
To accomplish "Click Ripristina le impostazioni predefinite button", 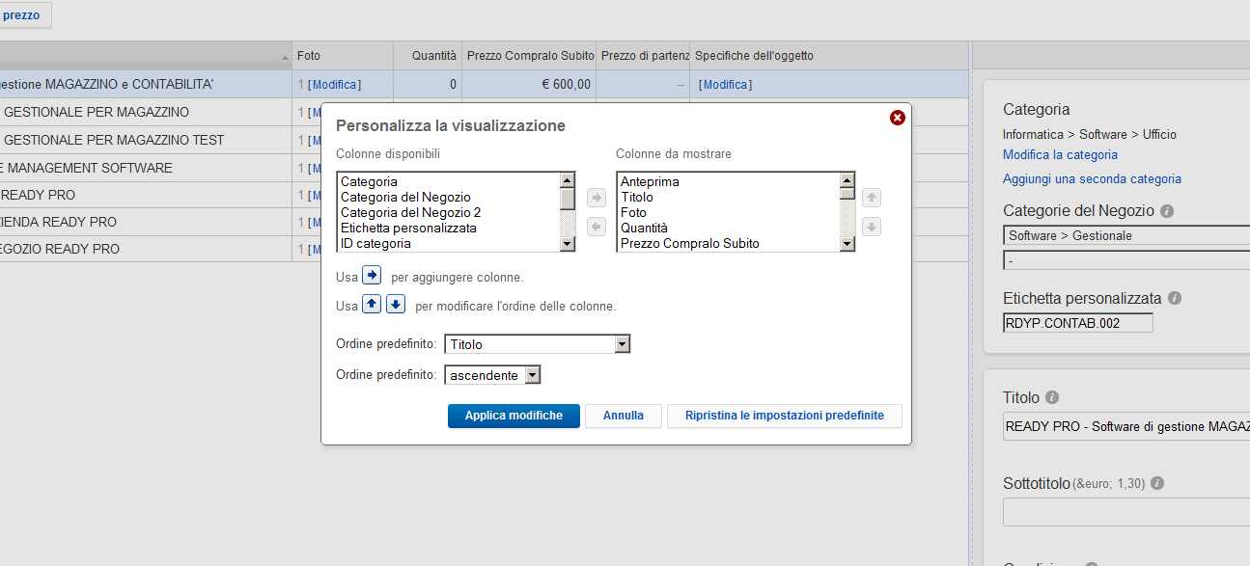I will [x=784, y=416].
